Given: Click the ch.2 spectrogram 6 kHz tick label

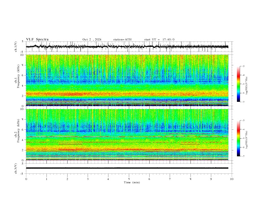Looking at the screenshot, I should coord(23,130).
